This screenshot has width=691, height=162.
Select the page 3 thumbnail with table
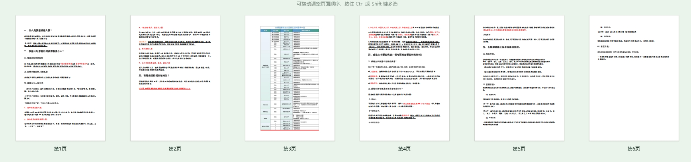pyautogui.click(x=290, y=78)
